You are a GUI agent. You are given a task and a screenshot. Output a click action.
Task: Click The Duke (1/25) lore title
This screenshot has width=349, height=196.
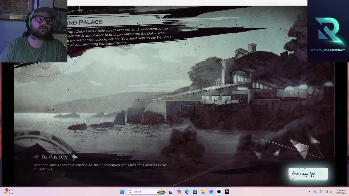coord(56,157)
